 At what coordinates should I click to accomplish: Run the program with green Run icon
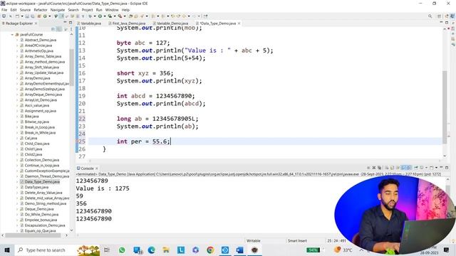click(100, 16)
